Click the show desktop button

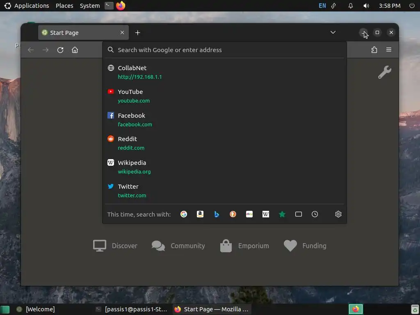coord(5,309)
